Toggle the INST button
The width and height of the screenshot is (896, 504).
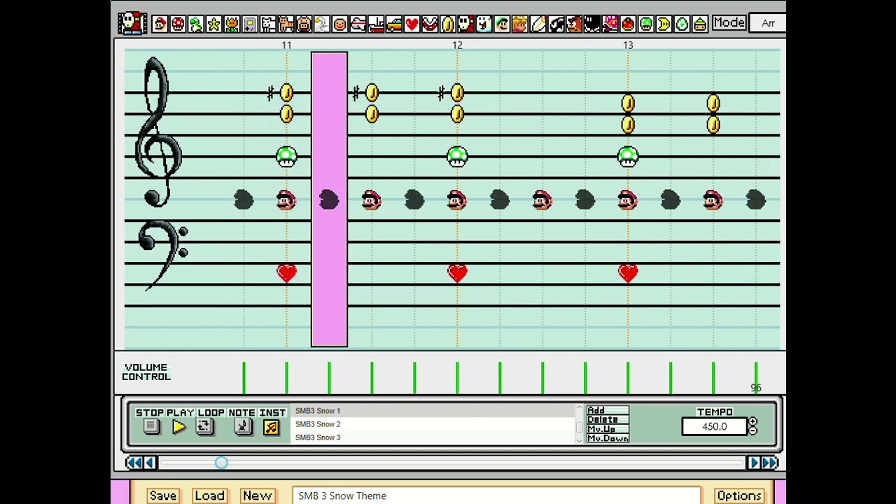click(272, 427)
